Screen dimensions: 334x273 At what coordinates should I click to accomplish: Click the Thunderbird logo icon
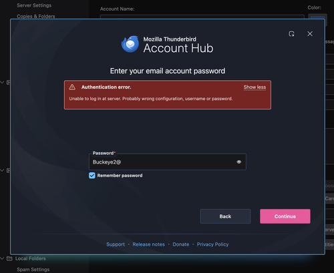click(130, 44)
